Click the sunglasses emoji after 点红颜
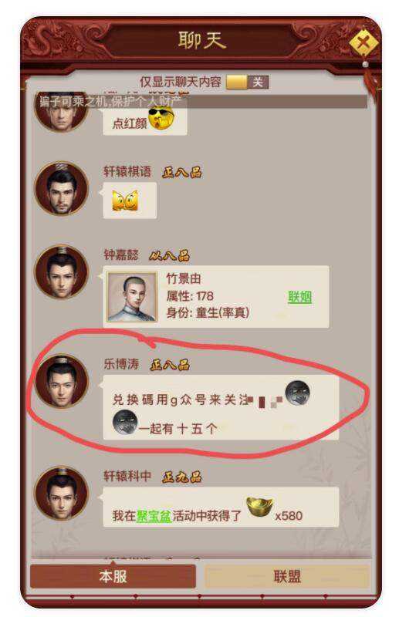399x617 pixels. tap(161, 117)
